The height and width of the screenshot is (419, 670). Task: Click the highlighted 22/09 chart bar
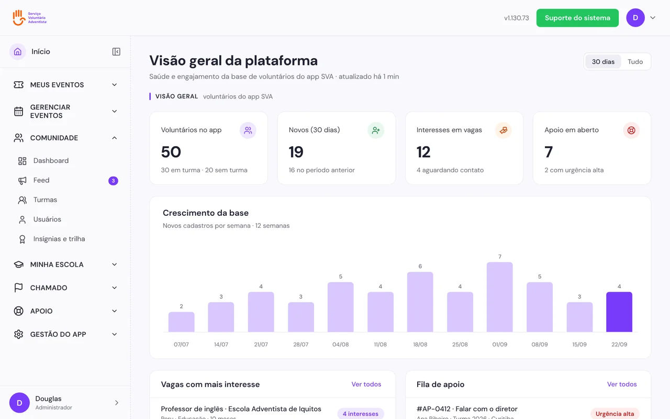619,312
